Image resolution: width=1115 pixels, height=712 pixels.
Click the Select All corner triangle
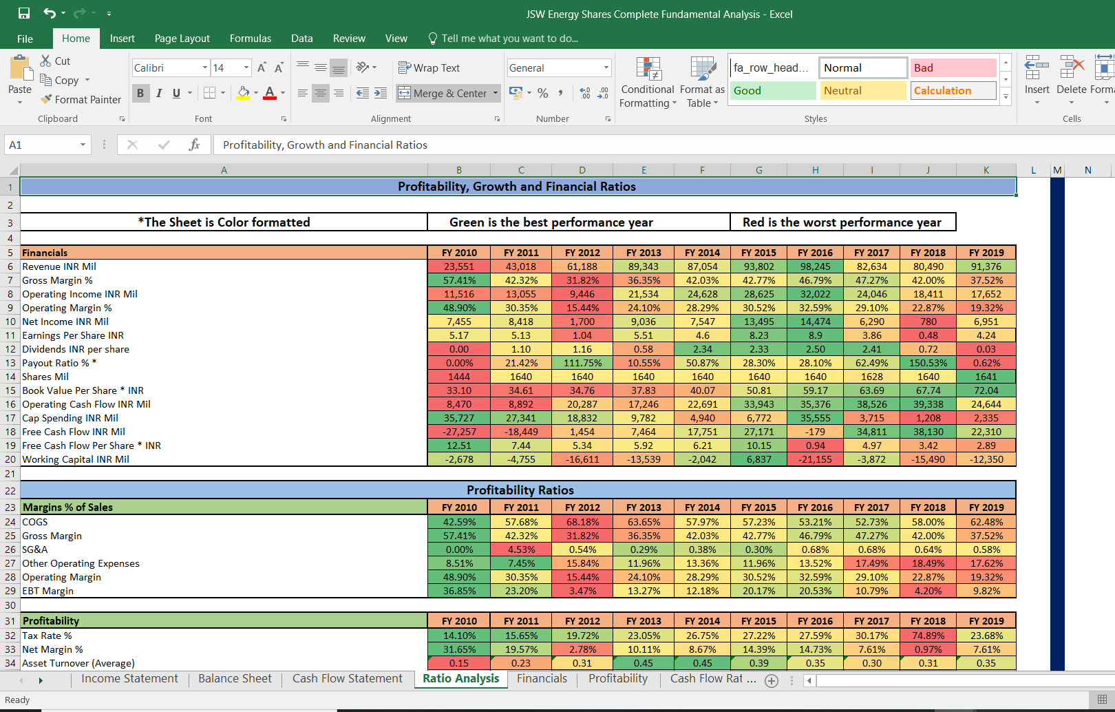[12, 170]
